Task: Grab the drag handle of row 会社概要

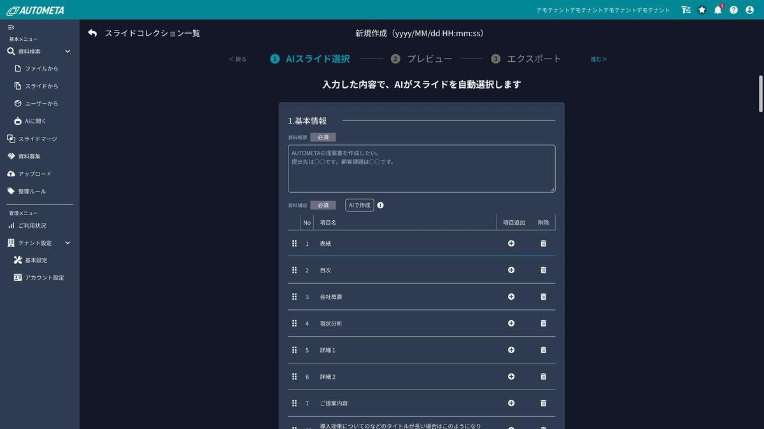Action: pos(294,297)
